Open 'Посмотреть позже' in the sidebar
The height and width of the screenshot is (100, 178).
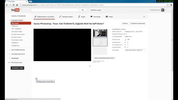pyautogui.click(x=17, y=40)
